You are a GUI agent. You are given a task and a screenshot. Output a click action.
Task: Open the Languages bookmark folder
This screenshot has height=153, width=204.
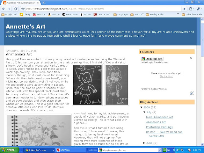121,14
